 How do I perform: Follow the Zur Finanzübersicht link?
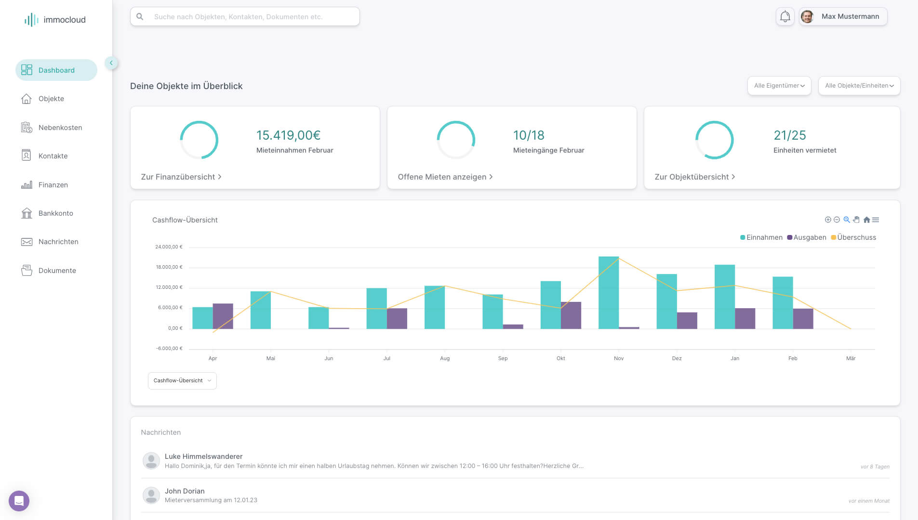coord(181,177)
